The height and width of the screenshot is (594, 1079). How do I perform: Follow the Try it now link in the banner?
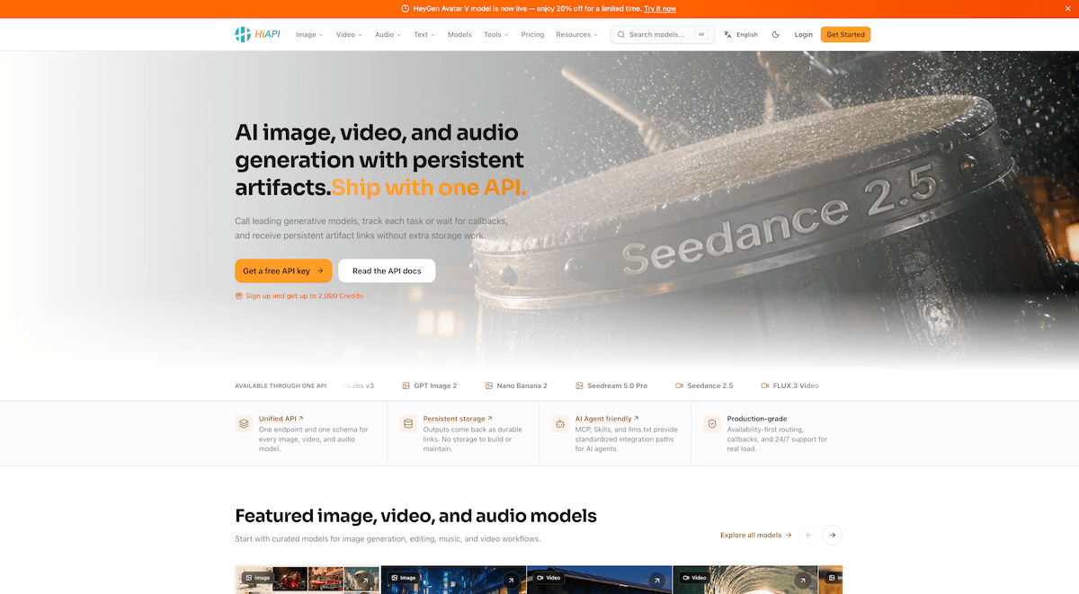tap(660, 8)
